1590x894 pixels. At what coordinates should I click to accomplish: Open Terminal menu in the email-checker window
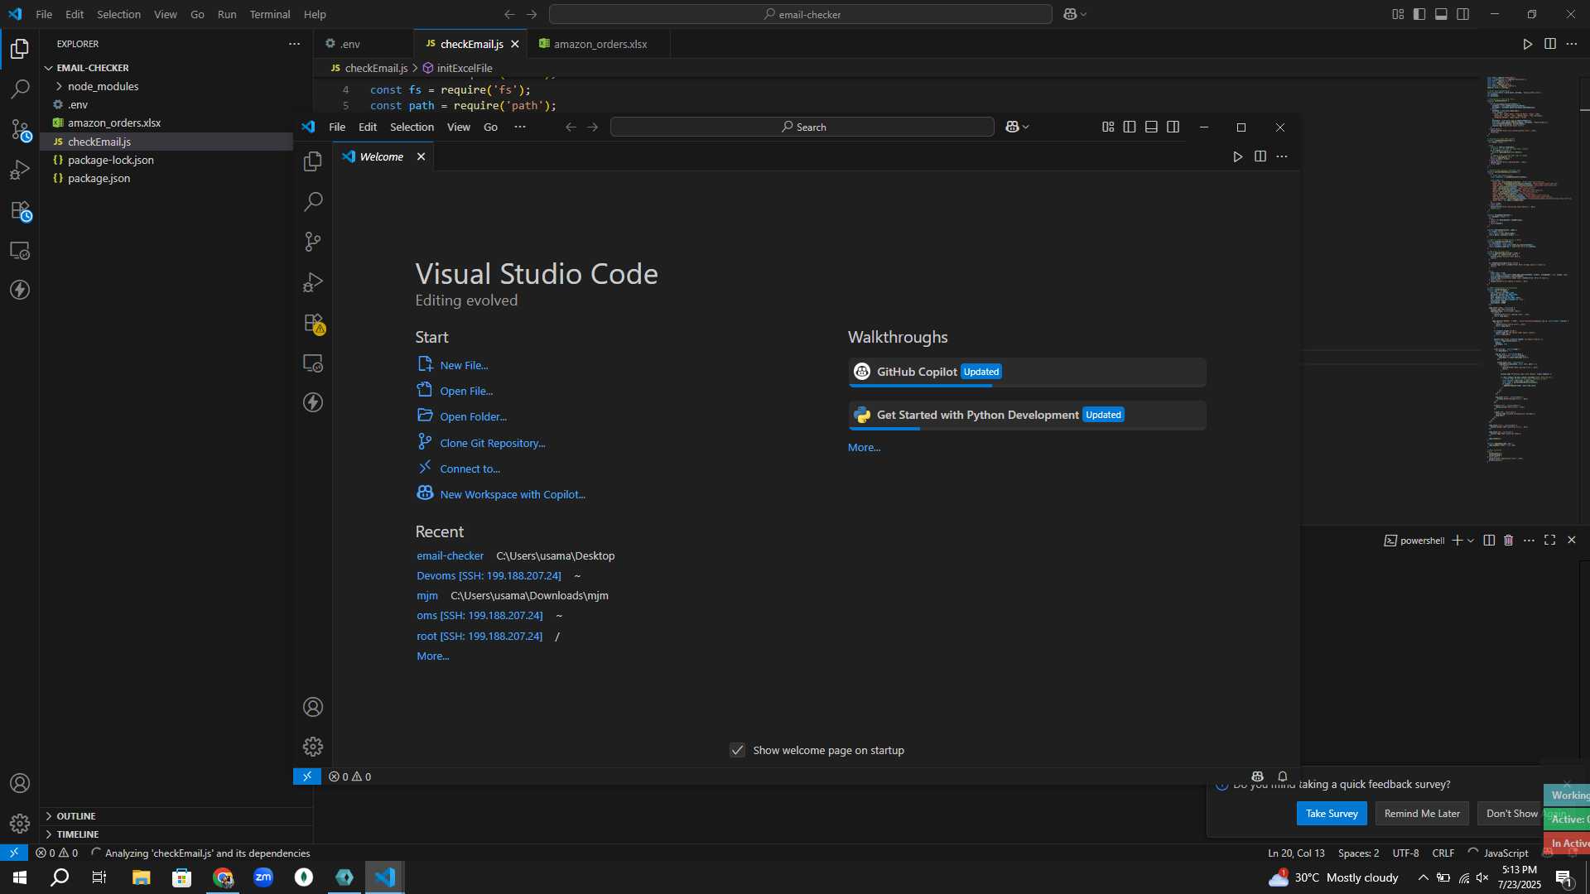point(270,14)
